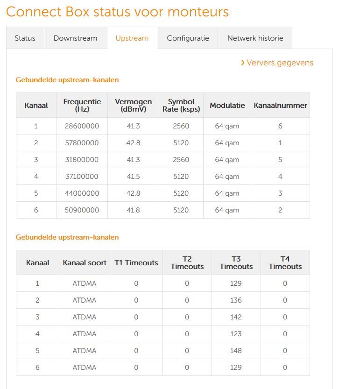Switch to the Downstream tab
Image resolution: width=339 pixels, height=389 pixels.
point(75,38)
